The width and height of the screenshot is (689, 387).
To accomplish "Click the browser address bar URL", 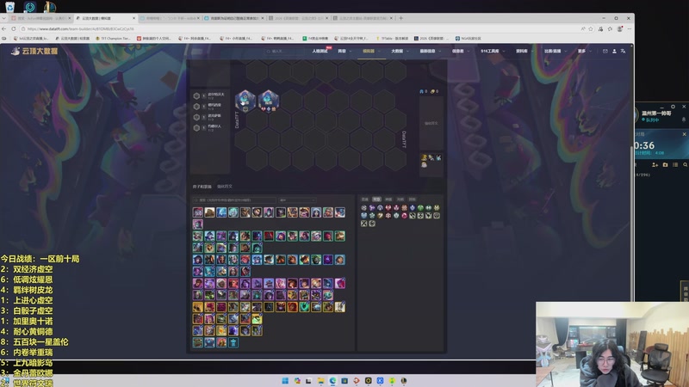I will pos(80,29).
